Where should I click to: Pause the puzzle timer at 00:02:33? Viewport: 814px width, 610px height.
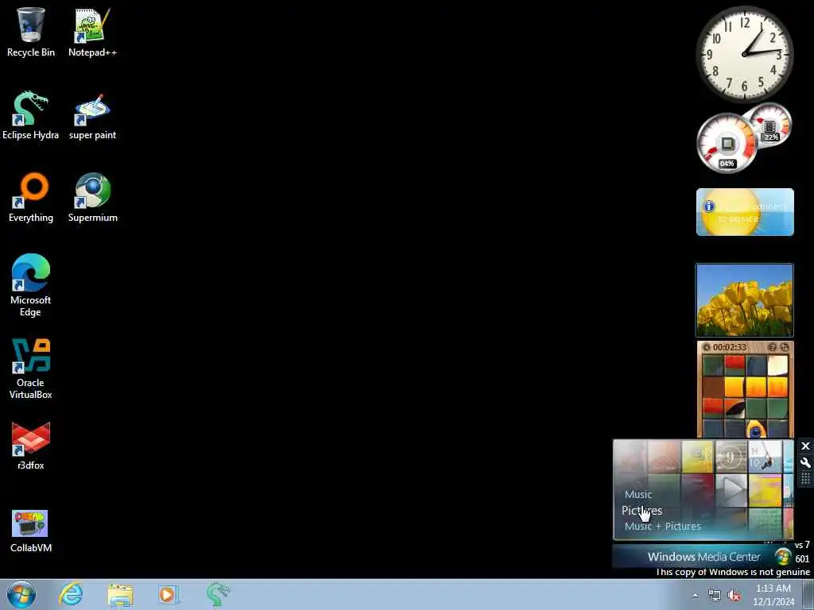pyautogui.click(x=706, y=347)
